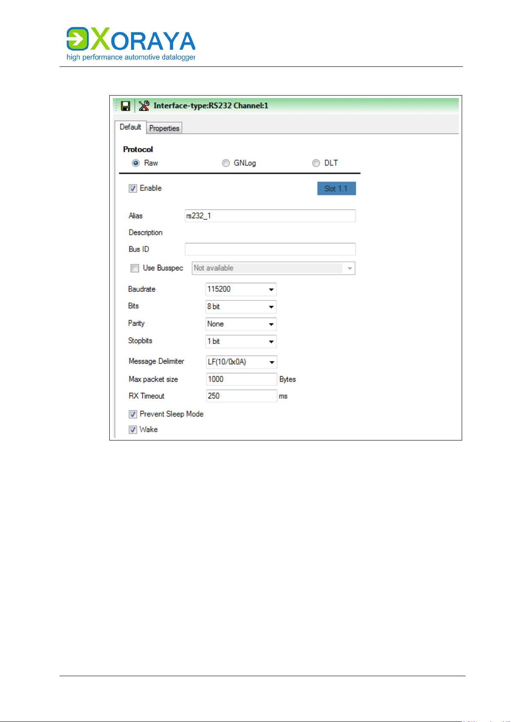Toggle the Enable checkbox

pyautogui.click(x=133, y=189)
